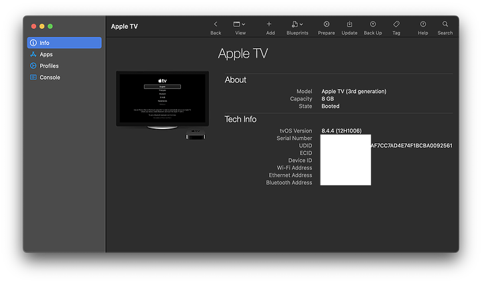This screenshot has width=482, height=283.
Task: Zoom window with green button
Action: tap(50, 26)
